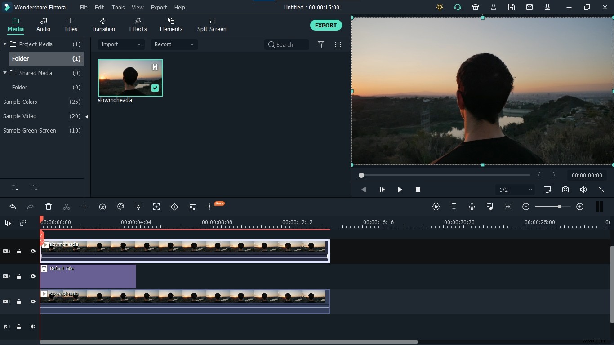Open the Record dropdown
Image resolution: width=614 pixels, height=345 pixels.
tap(174, 44)
